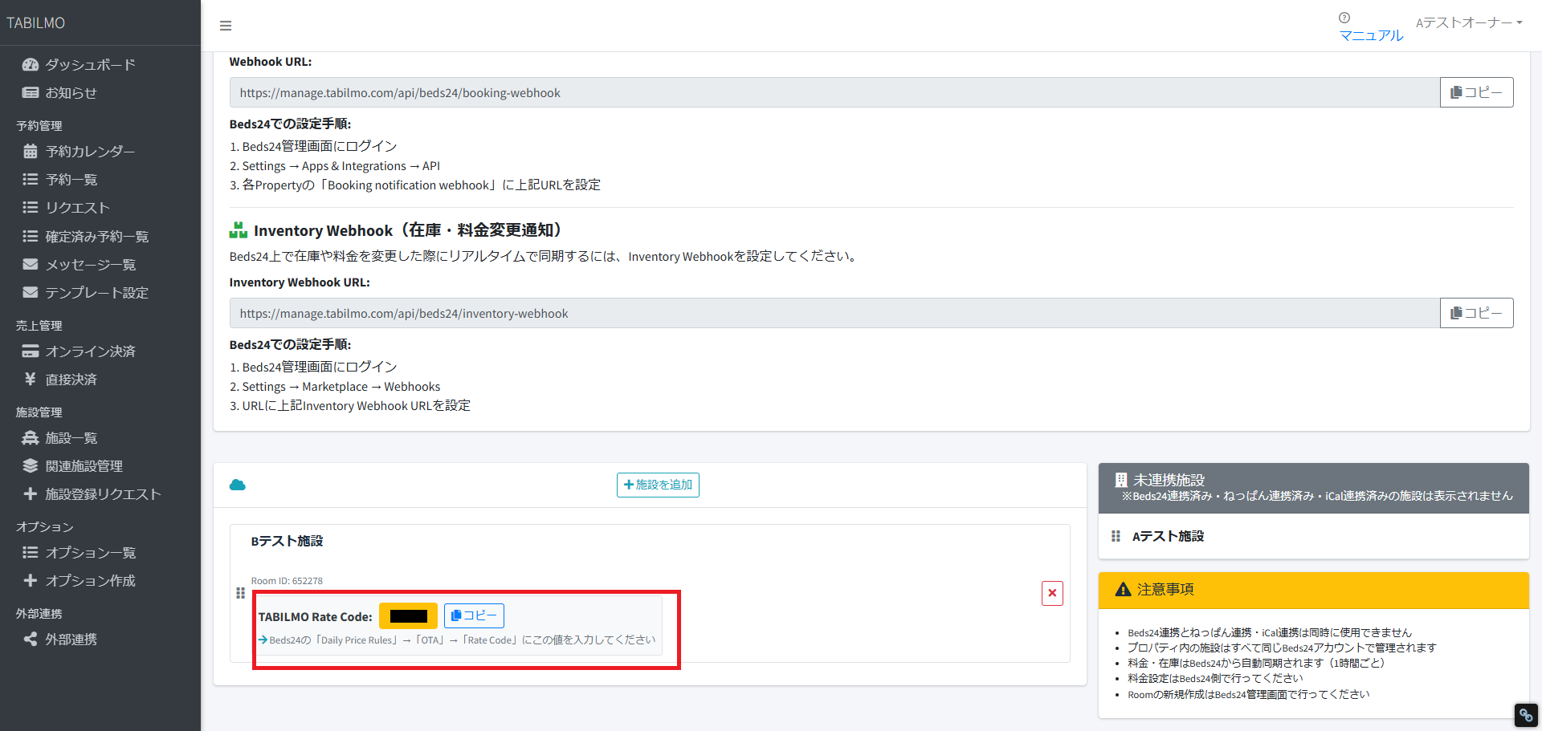Click the 施設を追加 button
1542x731 pixels.
(x=658, y=485)
